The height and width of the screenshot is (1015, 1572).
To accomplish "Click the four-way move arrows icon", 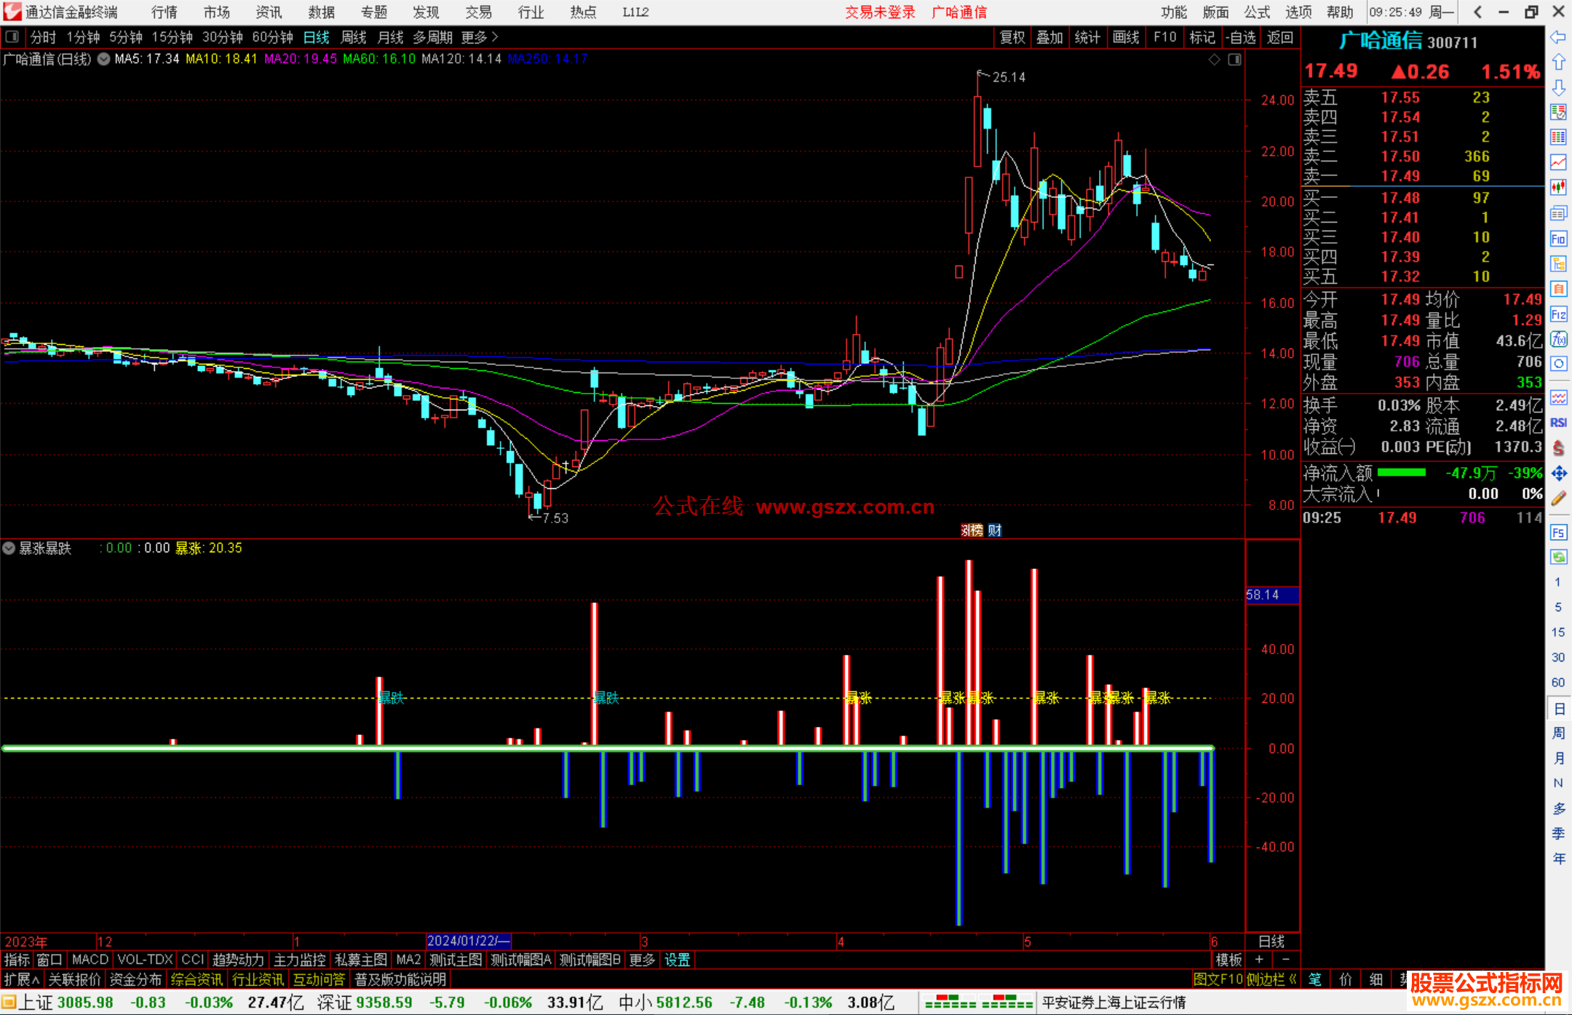I will pos(1558,474).
